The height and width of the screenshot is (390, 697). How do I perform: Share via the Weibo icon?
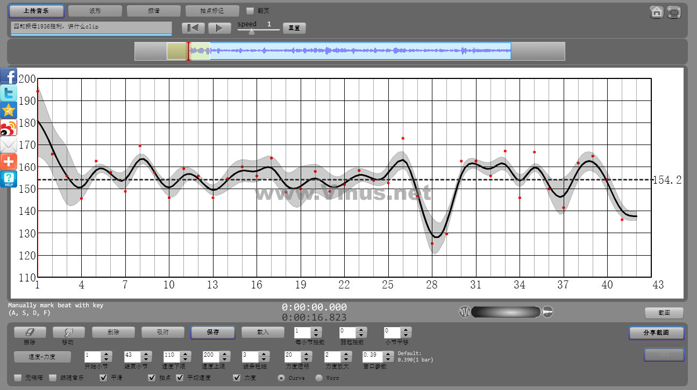tap(9, 127)
